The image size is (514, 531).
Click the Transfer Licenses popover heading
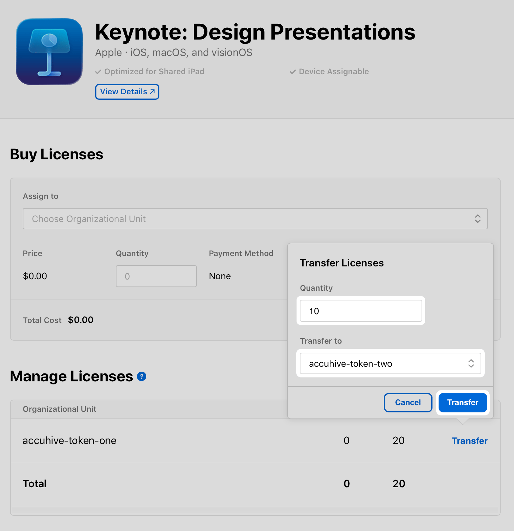[342, 263]
